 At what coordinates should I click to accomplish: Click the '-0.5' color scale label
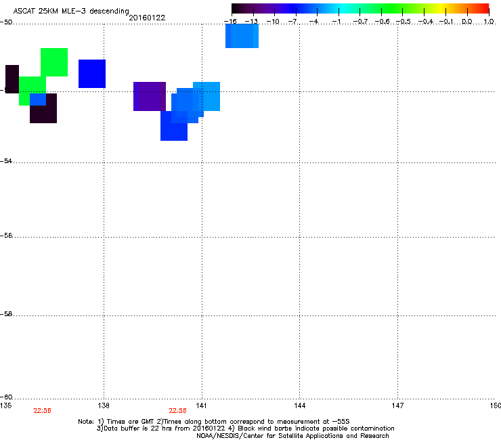click(404, 22)
